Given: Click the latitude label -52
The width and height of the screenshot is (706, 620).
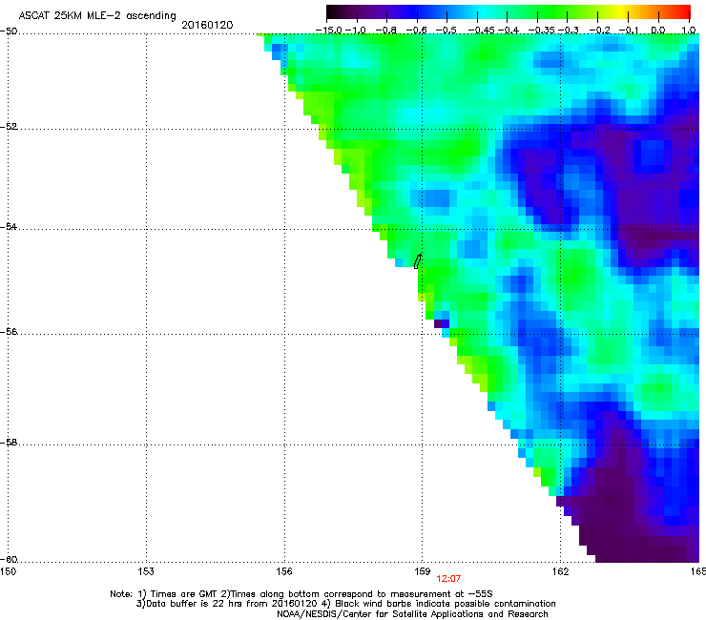Looking at the screenshot, I should (9, 127).
